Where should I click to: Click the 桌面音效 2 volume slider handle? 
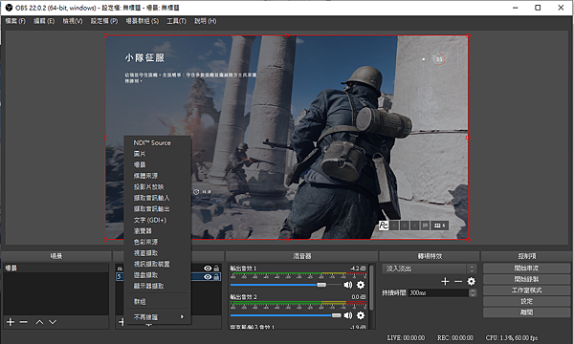click(x=336, y=315)
